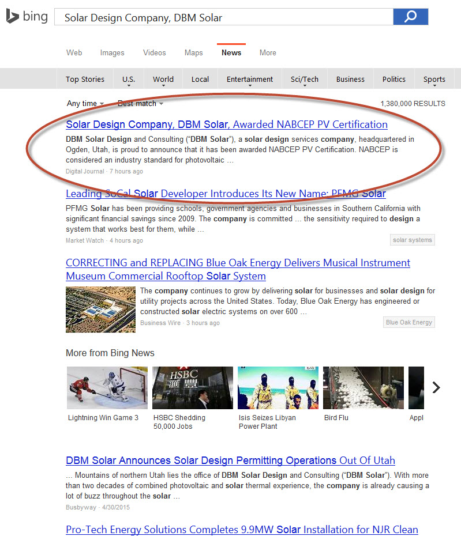Click the Bing logo
Viewport: 461px width, 536px height.
pyautogui.click(x=27, y=17)
